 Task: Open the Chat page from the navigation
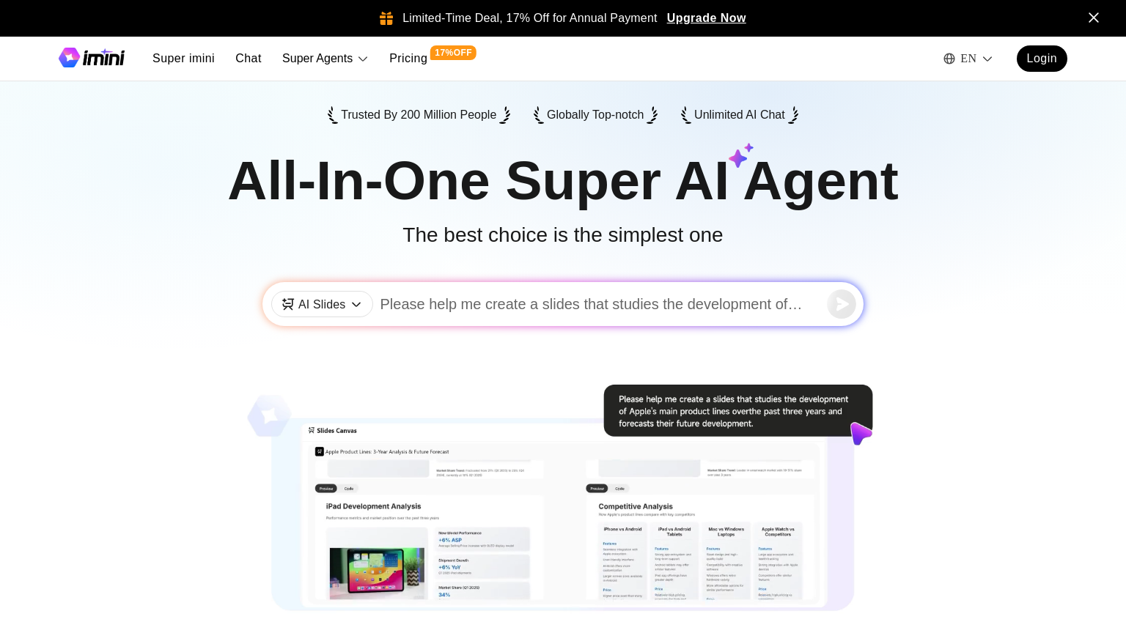(248, 59)
